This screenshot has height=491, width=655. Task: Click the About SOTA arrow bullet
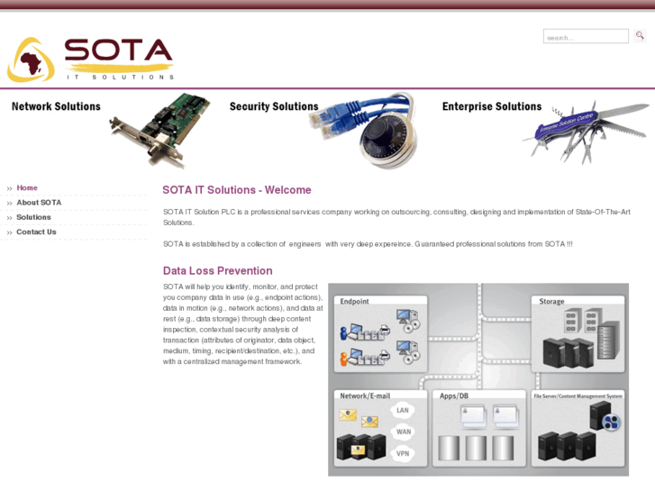pyautogui.click(x=9, y=204)
